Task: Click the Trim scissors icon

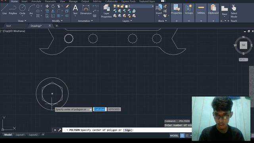Action: coord(59,6)
